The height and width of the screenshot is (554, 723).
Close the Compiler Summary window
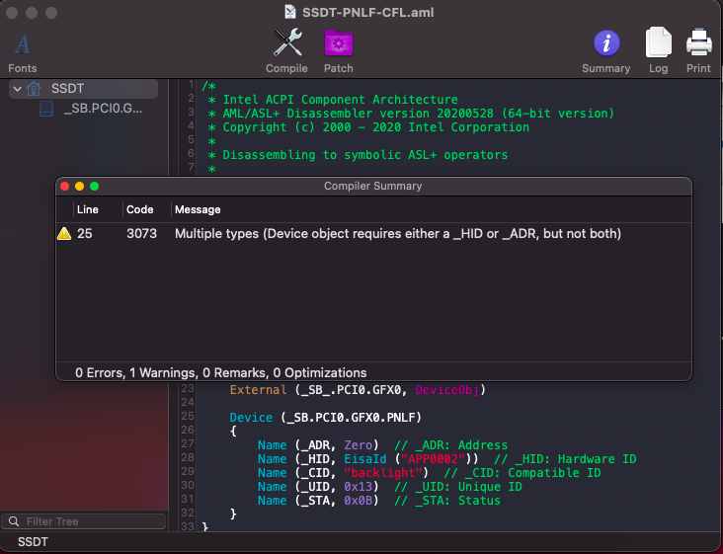coord(64,186)
